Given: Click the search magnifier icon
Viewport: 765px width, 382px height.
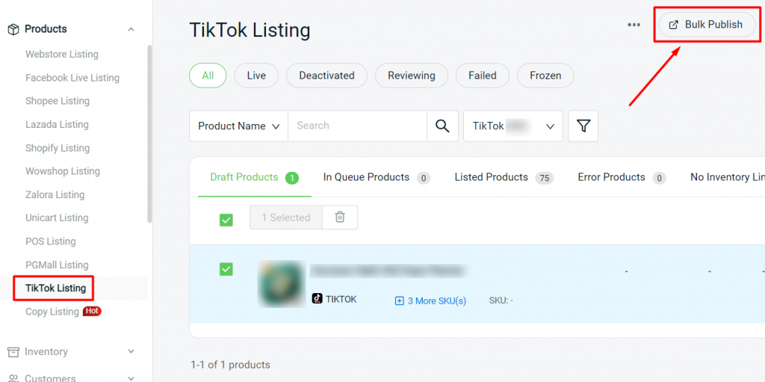Looking at the screenshot, I should (x=442, y=126).
